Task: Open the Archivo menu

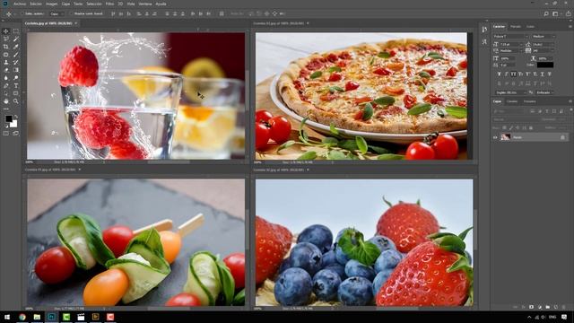Action: pyautogui.click(x=20, y=4)
